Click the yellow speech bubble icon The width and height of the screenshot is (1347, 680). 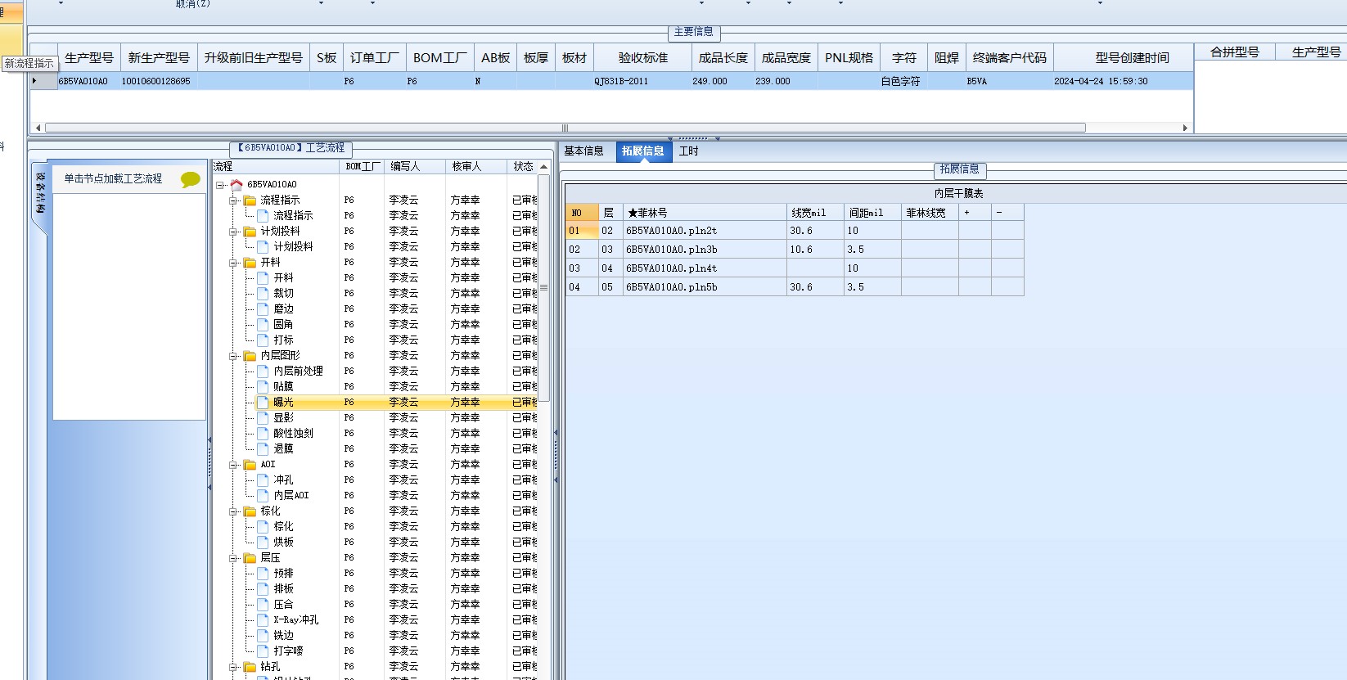[x=190, y=179]
